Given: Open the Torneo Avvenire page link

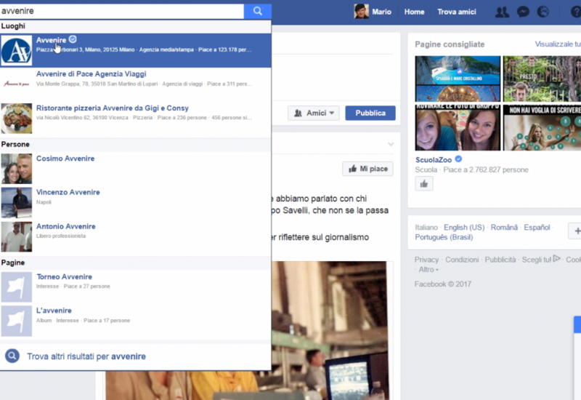Looking at the screenshot, I should coord(64,277).
